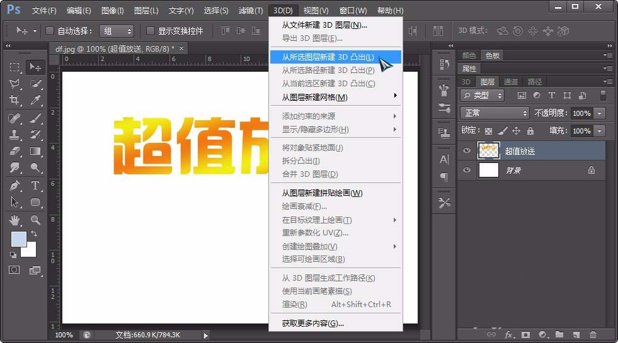The width and height of the screenshot is (618, 343).
Task: Choose 获取更多内容 menu item
Action: pyautogui.click(x=335, y=323)
